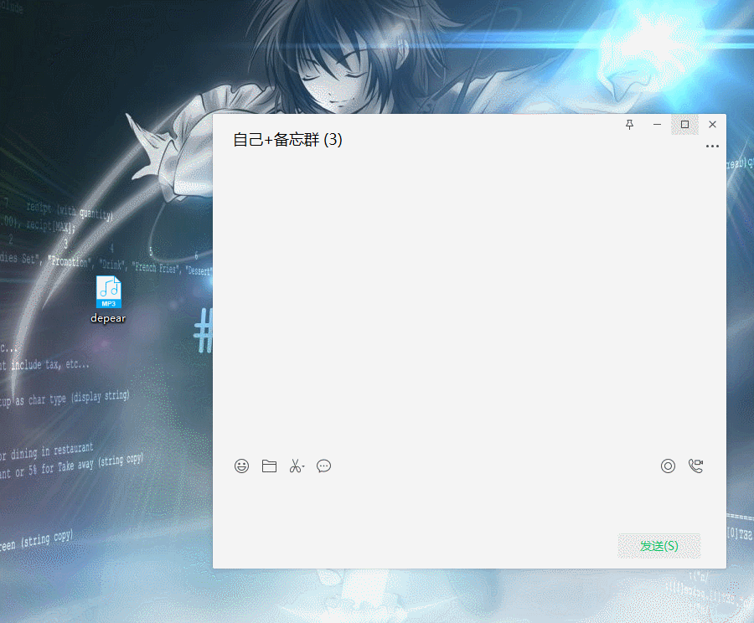Viewport: 754px width, 623px height.
Task: Click the send file folder icon
Action: click(x=269, y=466)
